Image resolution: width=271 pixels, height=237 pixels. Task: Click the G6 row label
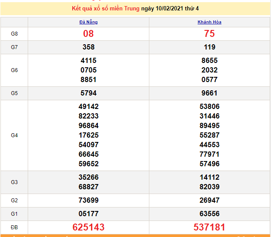click(x=14, y=70)
